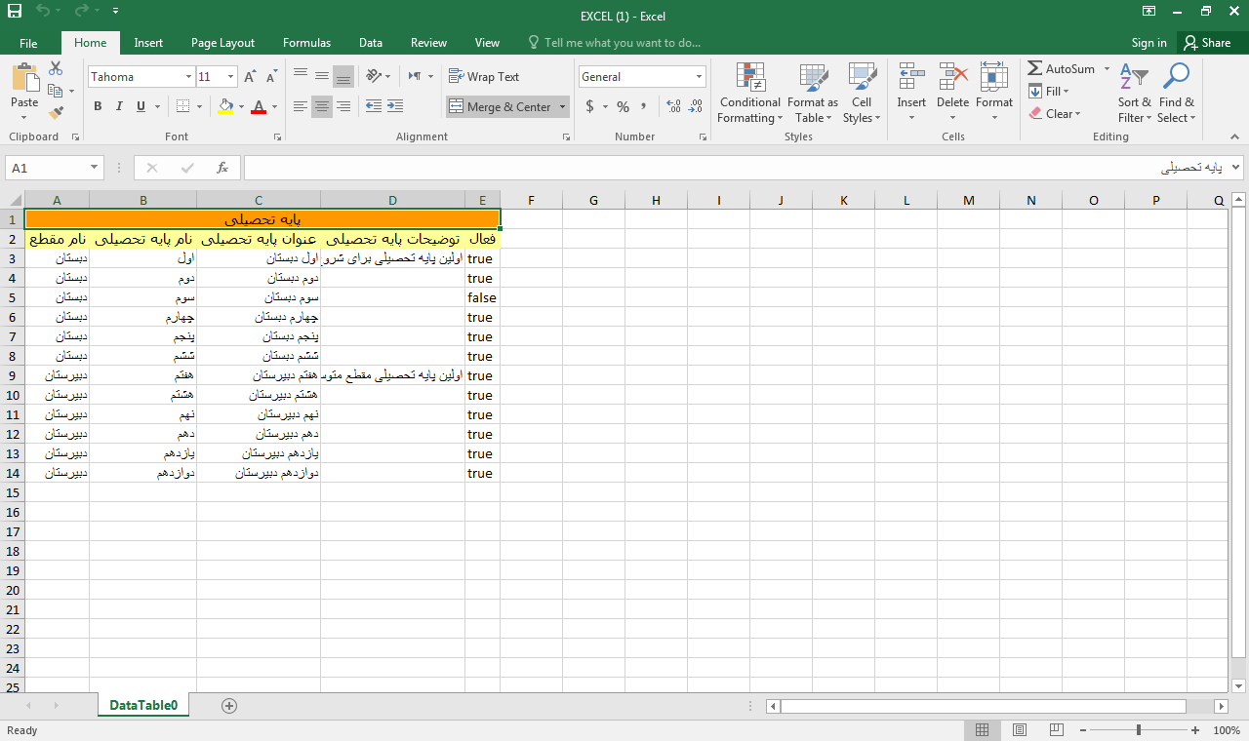
Task: Open the Format cells menu
Action: 994,94
